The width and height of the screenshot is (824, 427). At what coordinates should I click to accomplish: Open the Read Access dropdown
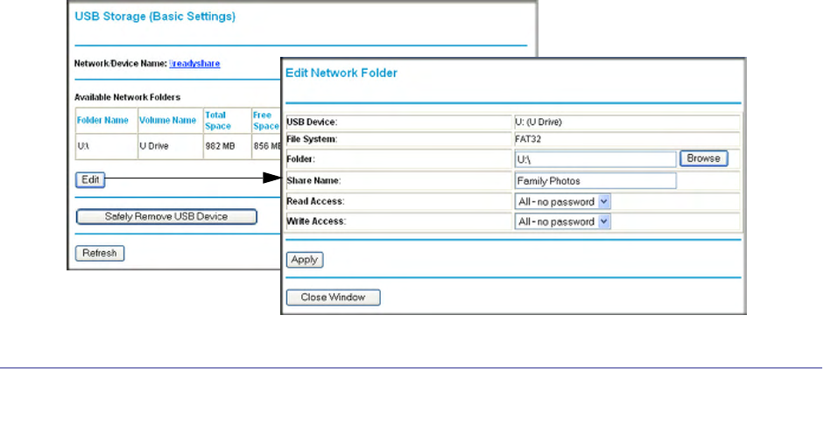[562, 201]
